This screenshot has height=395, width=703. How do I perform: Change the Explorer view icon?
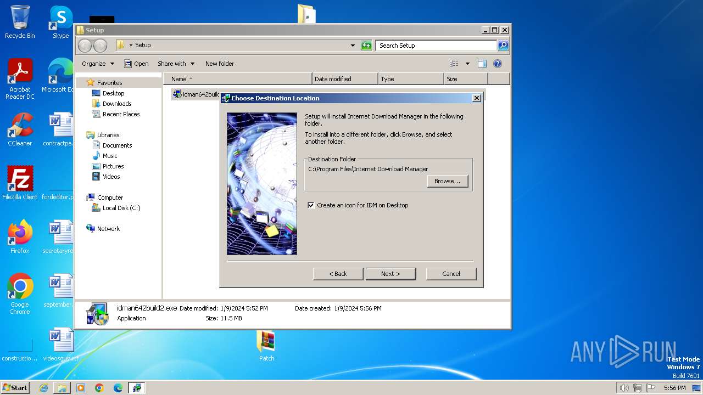click(x=454, y=64)
